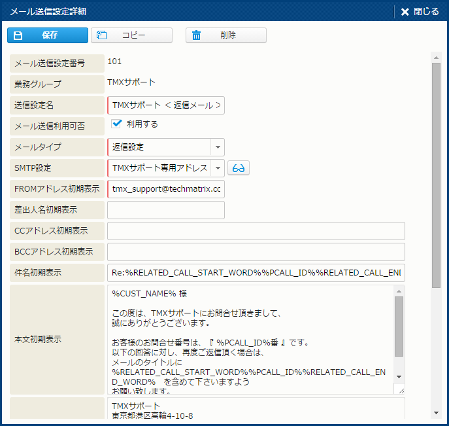Click the CCアドレス初期表示 input field
Screen dimensions: 449x426
click(256, 231)
